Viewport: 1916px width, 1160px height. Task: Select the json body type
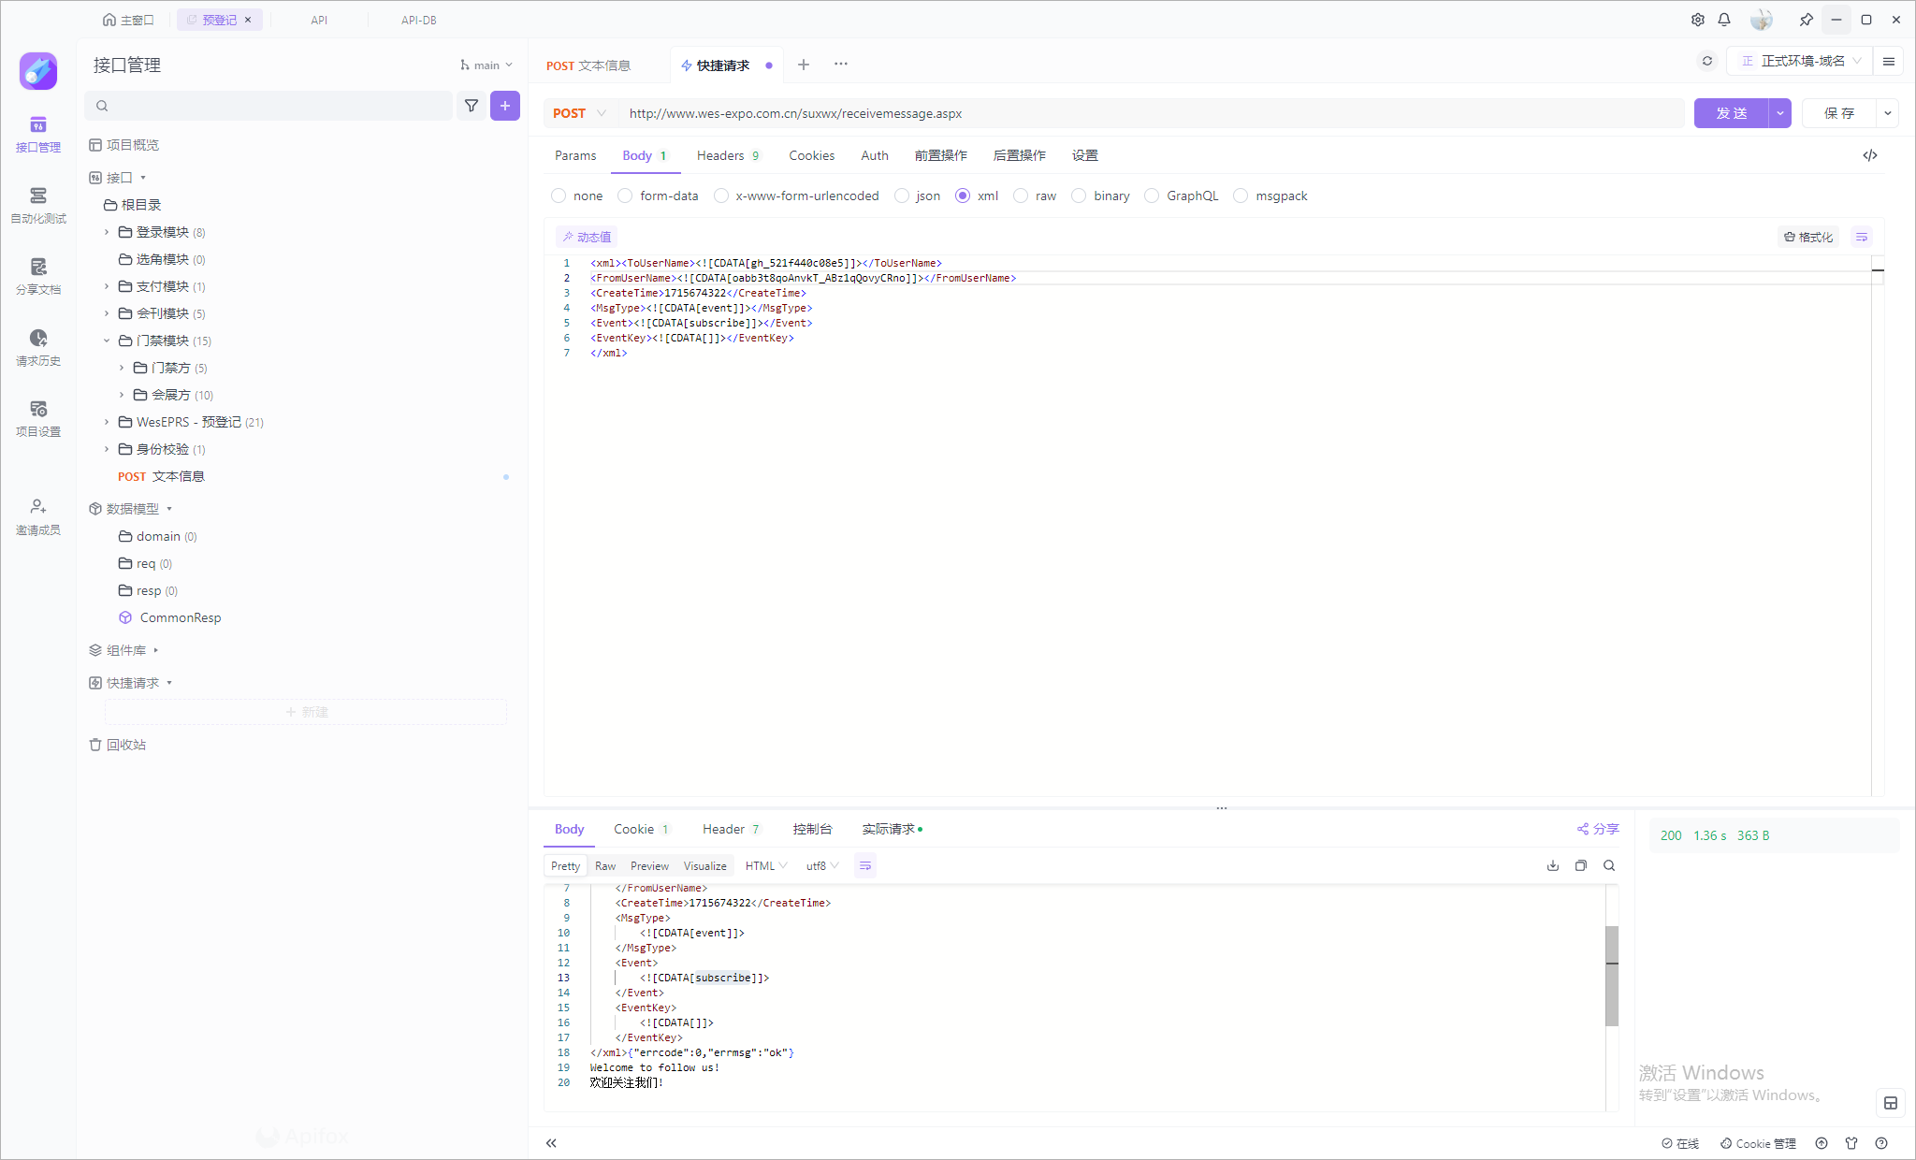point(902,196)
